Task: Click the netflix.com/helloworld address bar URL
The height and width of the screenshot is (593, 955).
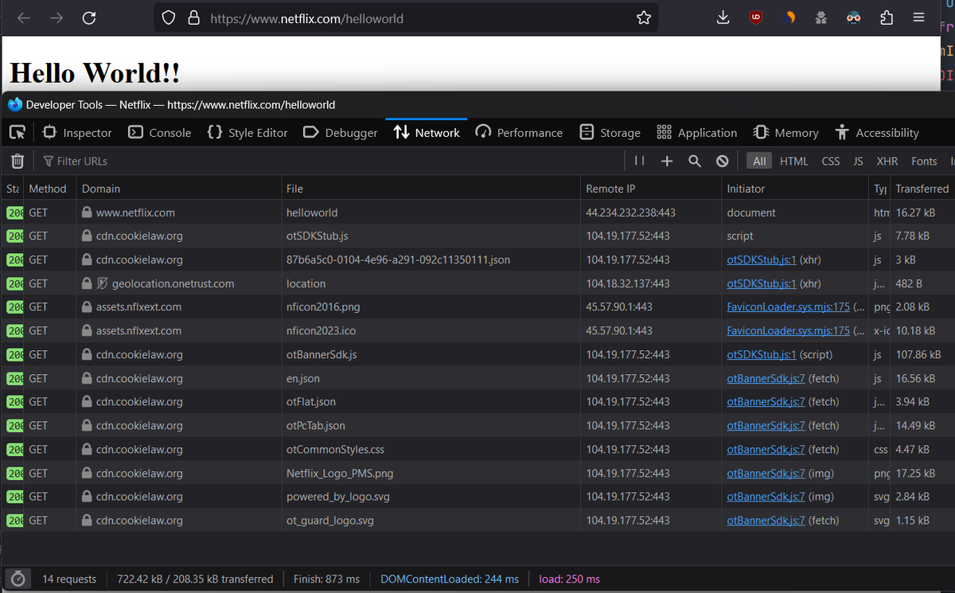Action: click(306, 18)
